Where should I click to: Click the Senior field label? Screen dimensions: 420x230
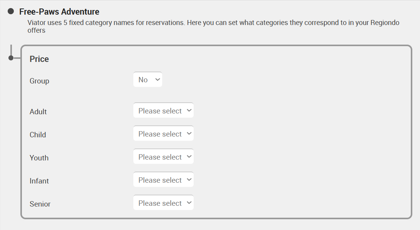tap(40, 204)
